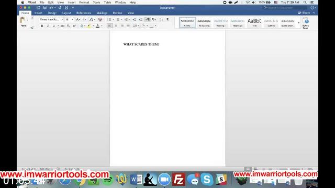Open the Review tab
The height and width of the screenshot is (188, 335).
click(117, 13)
